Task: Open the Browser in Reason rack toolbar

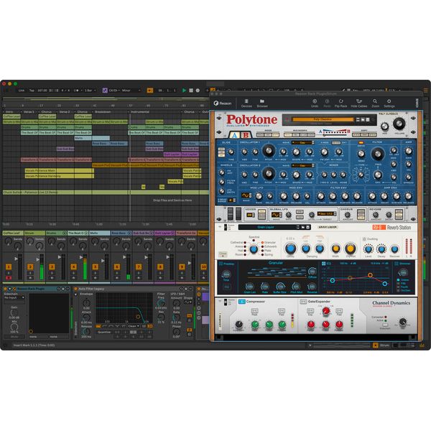Action: coord(262,101)
